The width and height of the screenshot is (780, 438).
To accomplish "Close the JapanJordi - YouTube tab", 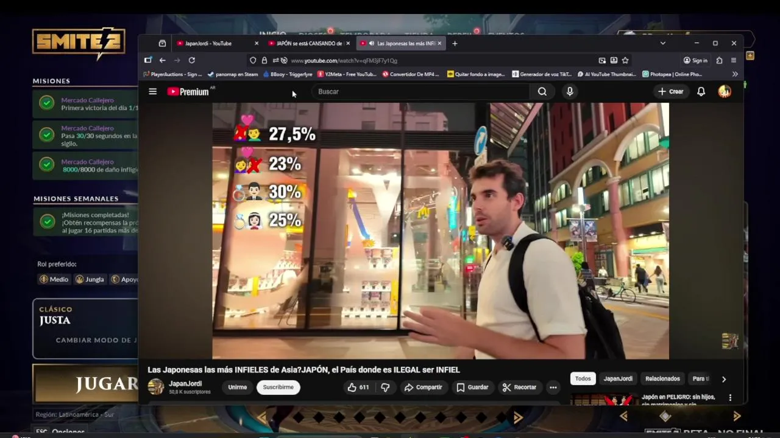I will click(257, 43).
